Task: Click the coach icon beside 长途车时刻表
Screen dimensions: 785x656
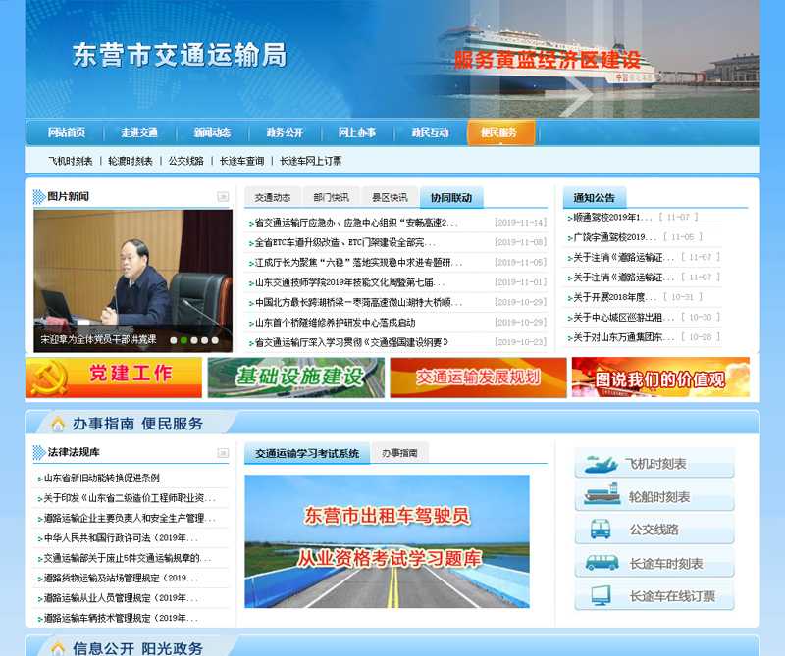Action: (602, 563)
